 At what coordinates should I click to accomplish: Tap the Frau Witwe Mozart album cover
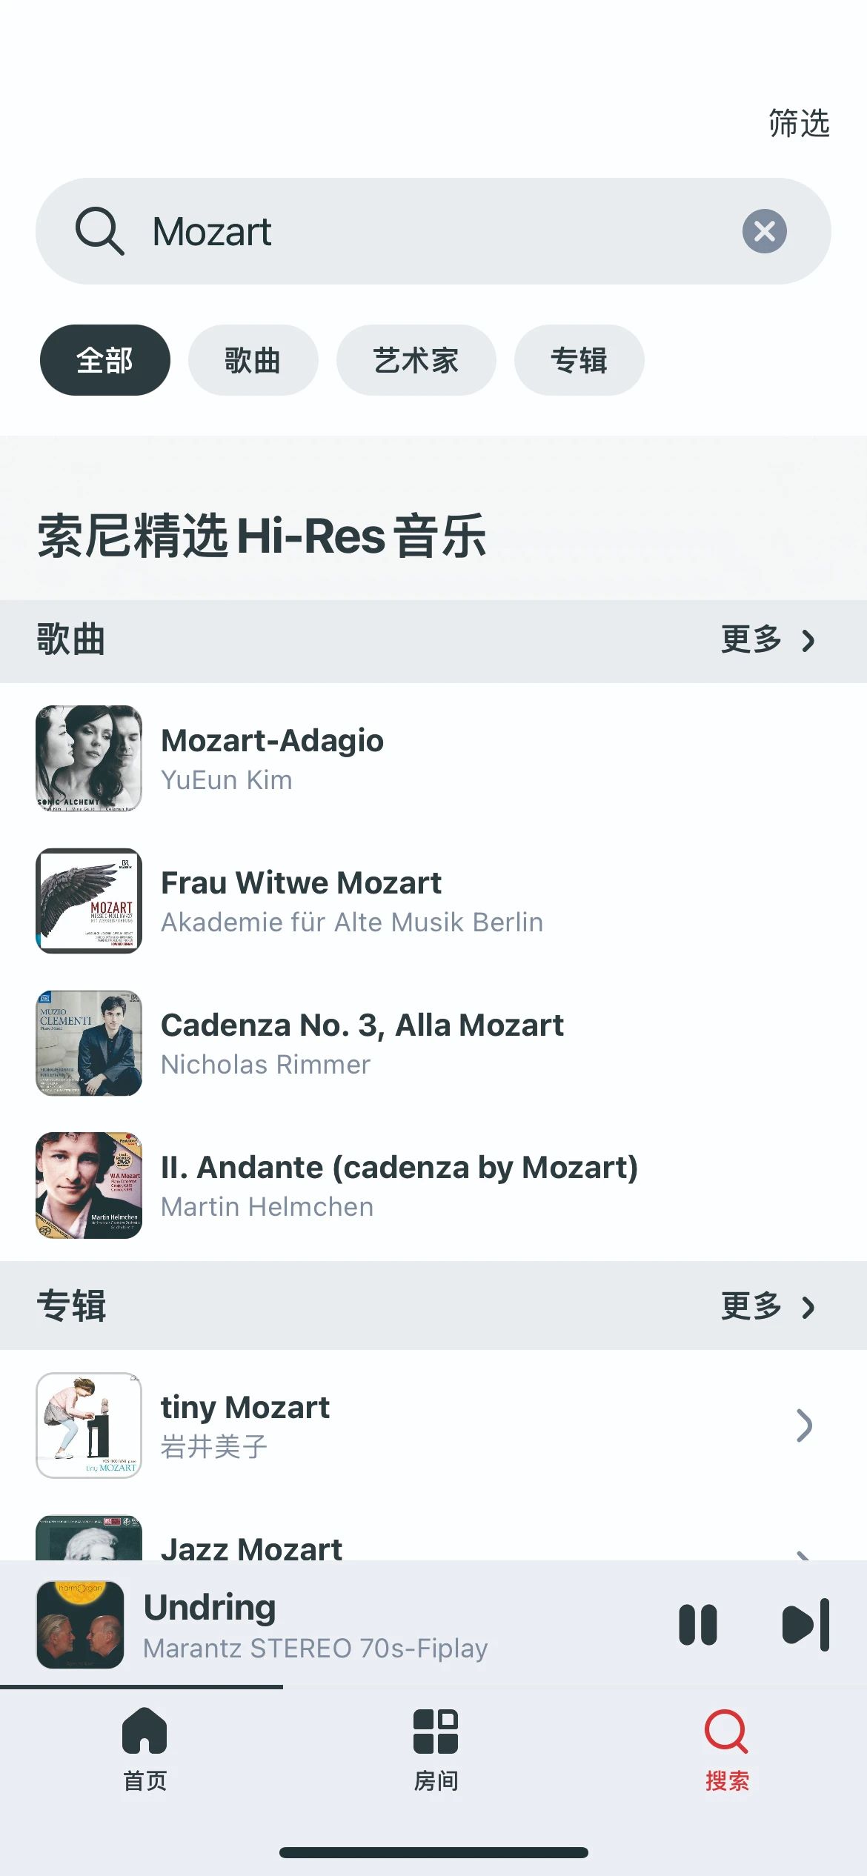(x=89, y=901)
